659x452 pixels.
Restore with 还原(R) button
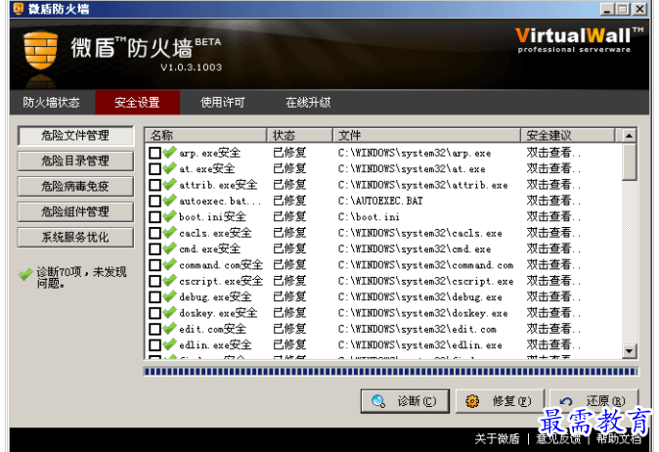point(593,401)
